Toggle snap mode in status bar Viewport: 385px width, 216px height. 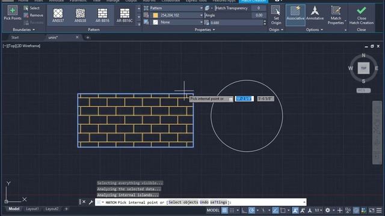(232, 210)
